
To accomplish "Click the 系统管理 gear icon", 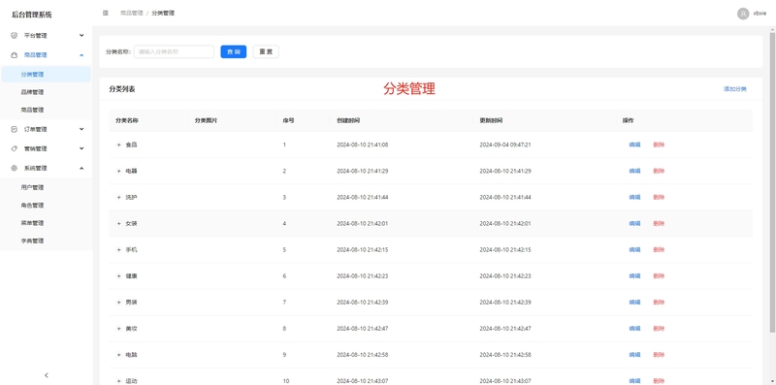I will coord(14,168).
